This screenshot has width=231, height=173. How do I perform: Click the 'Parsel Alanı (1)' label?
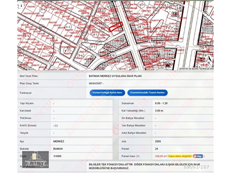click(x=130, y=156)
